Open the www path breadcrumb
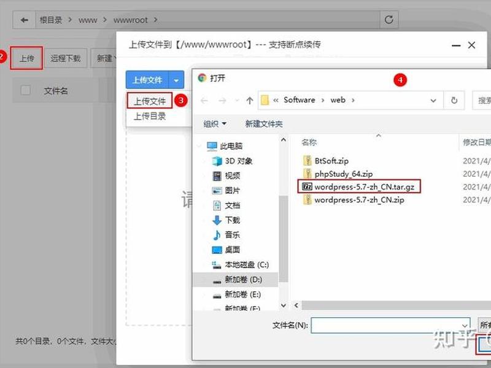The height and width of the screenshot is (368, 491). tap(88, 20)
